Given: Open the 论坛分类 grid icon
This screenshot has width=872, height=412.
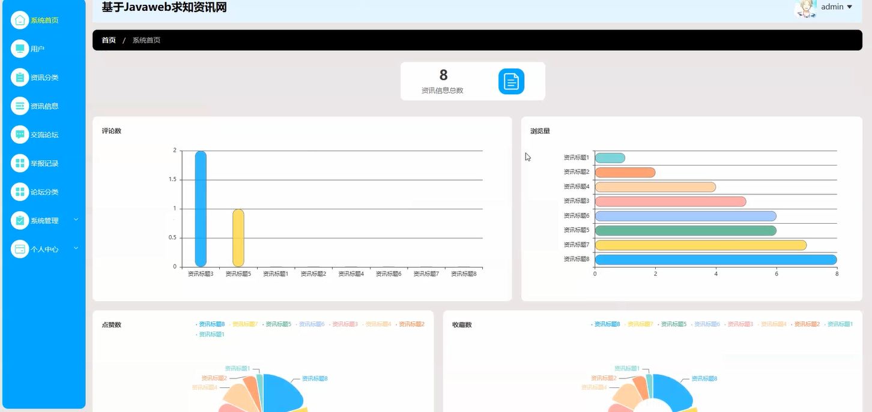Looking at the screenshot, I should point(20,192).
